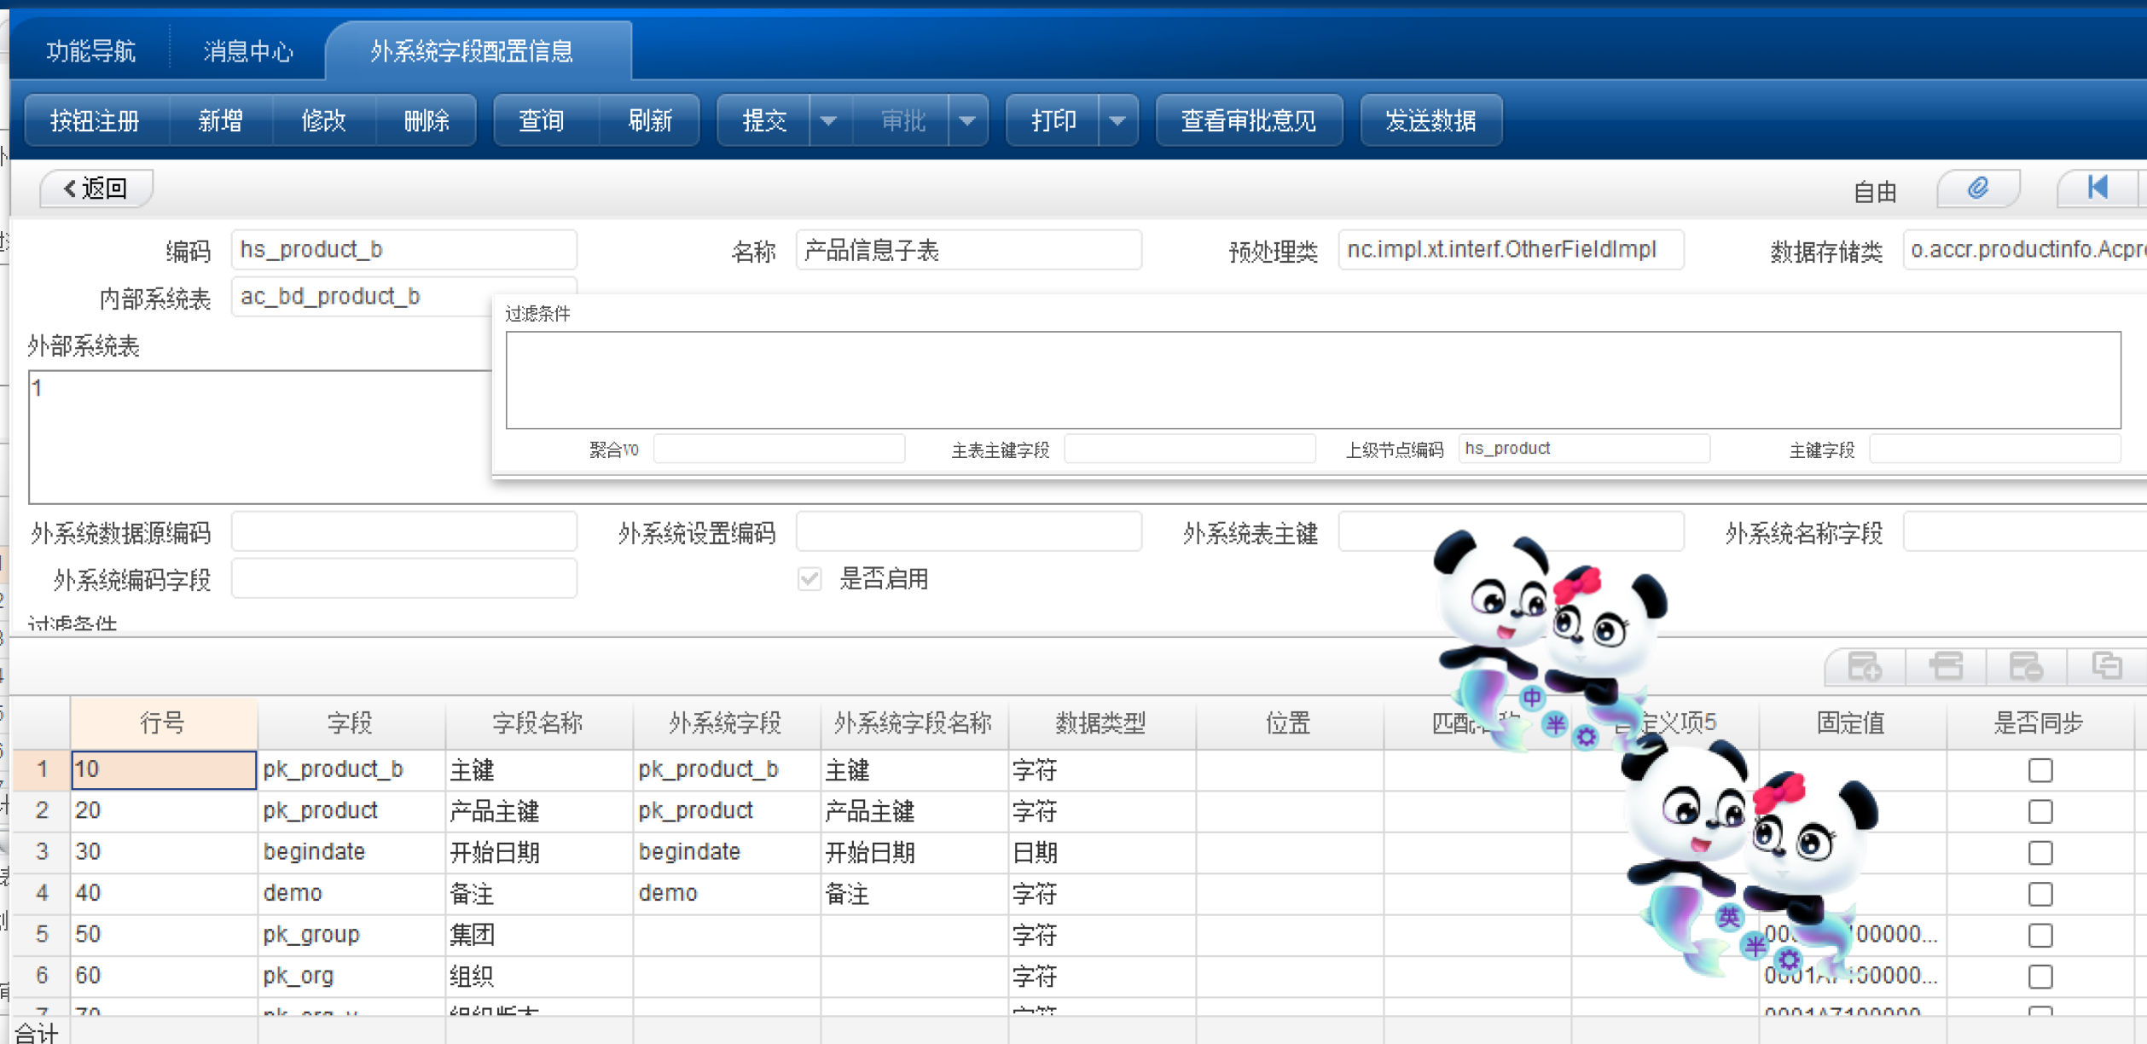This screenshot has width=2147, height=1044.
Task: Open the 打印 dropdown arrow
Action: pos(1117,121)
